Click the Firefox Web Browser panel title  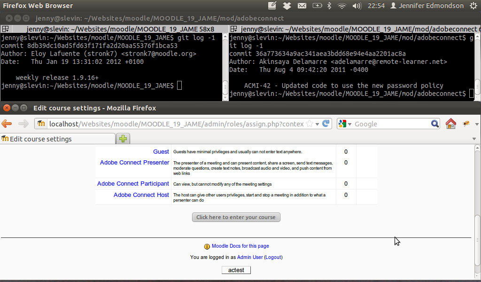(x=38, y=6)
